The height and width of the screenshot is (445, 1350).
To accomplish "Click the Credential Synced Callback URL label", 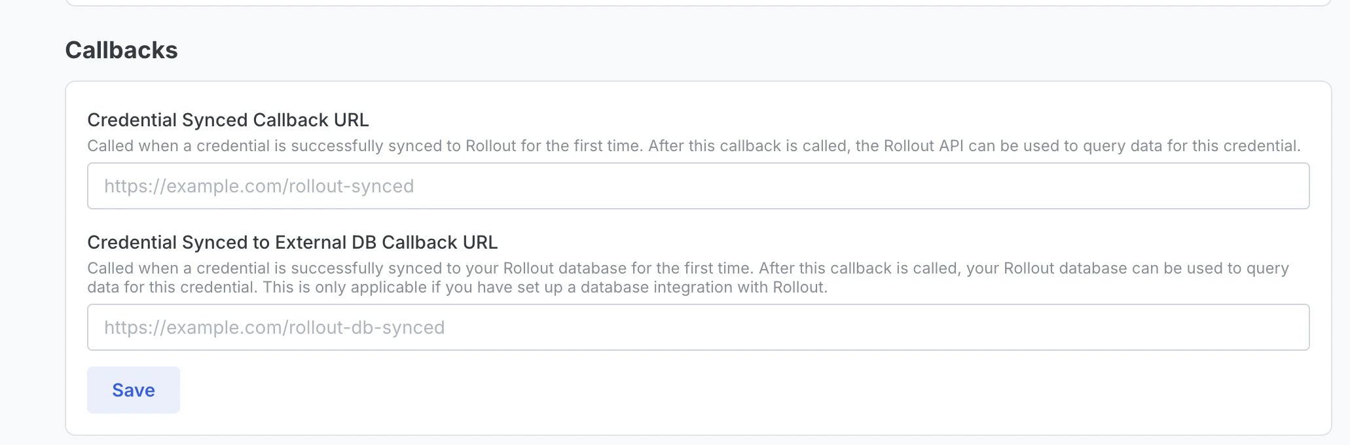I will (x=228, y=120).
